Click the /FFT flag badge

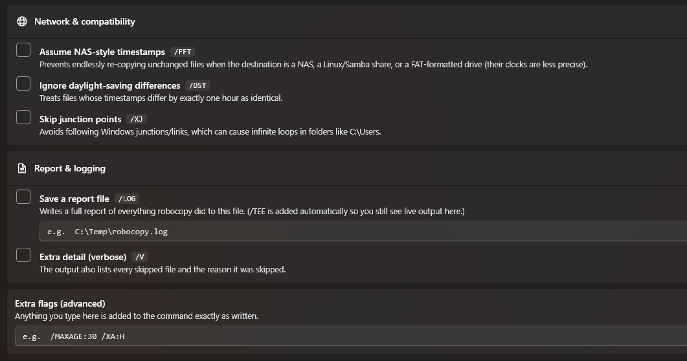(183, 52)
